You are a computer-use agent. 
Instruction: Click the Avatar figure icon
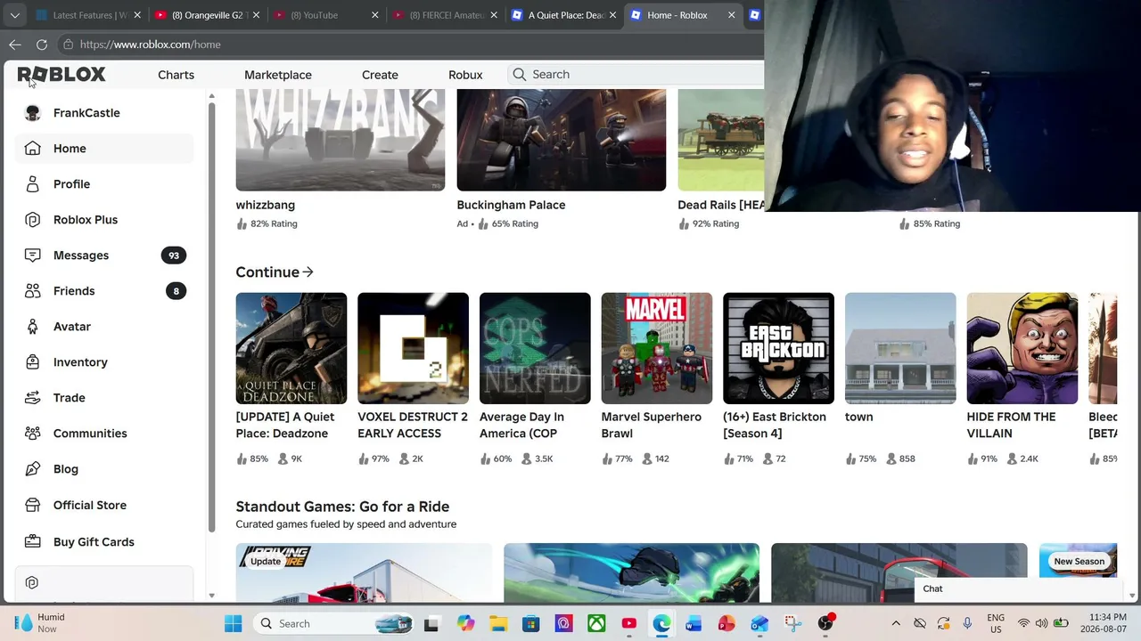coord(33,327)
